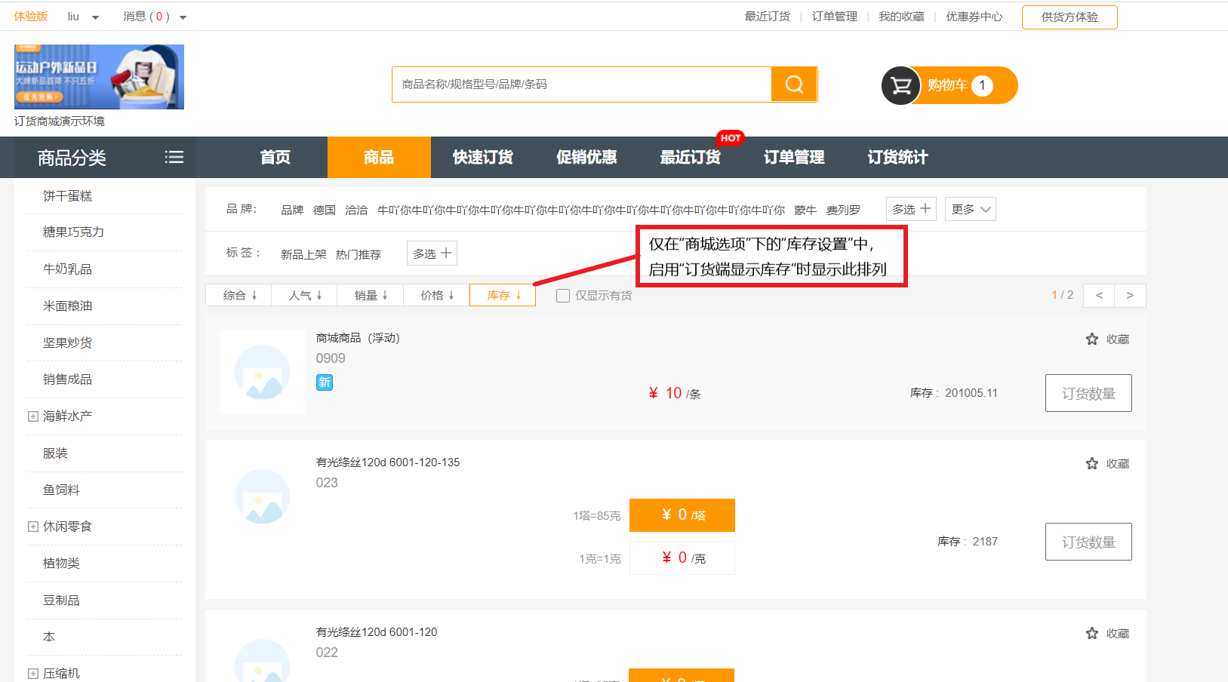Expand the 休闲零食 category
This screenshot has height=682, width=1228.
[33, 527]
